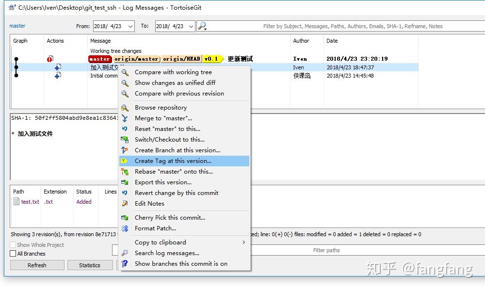Click the Browse repository icon
The width and height of the screenshot is (485, 291).
pos(125,108)
